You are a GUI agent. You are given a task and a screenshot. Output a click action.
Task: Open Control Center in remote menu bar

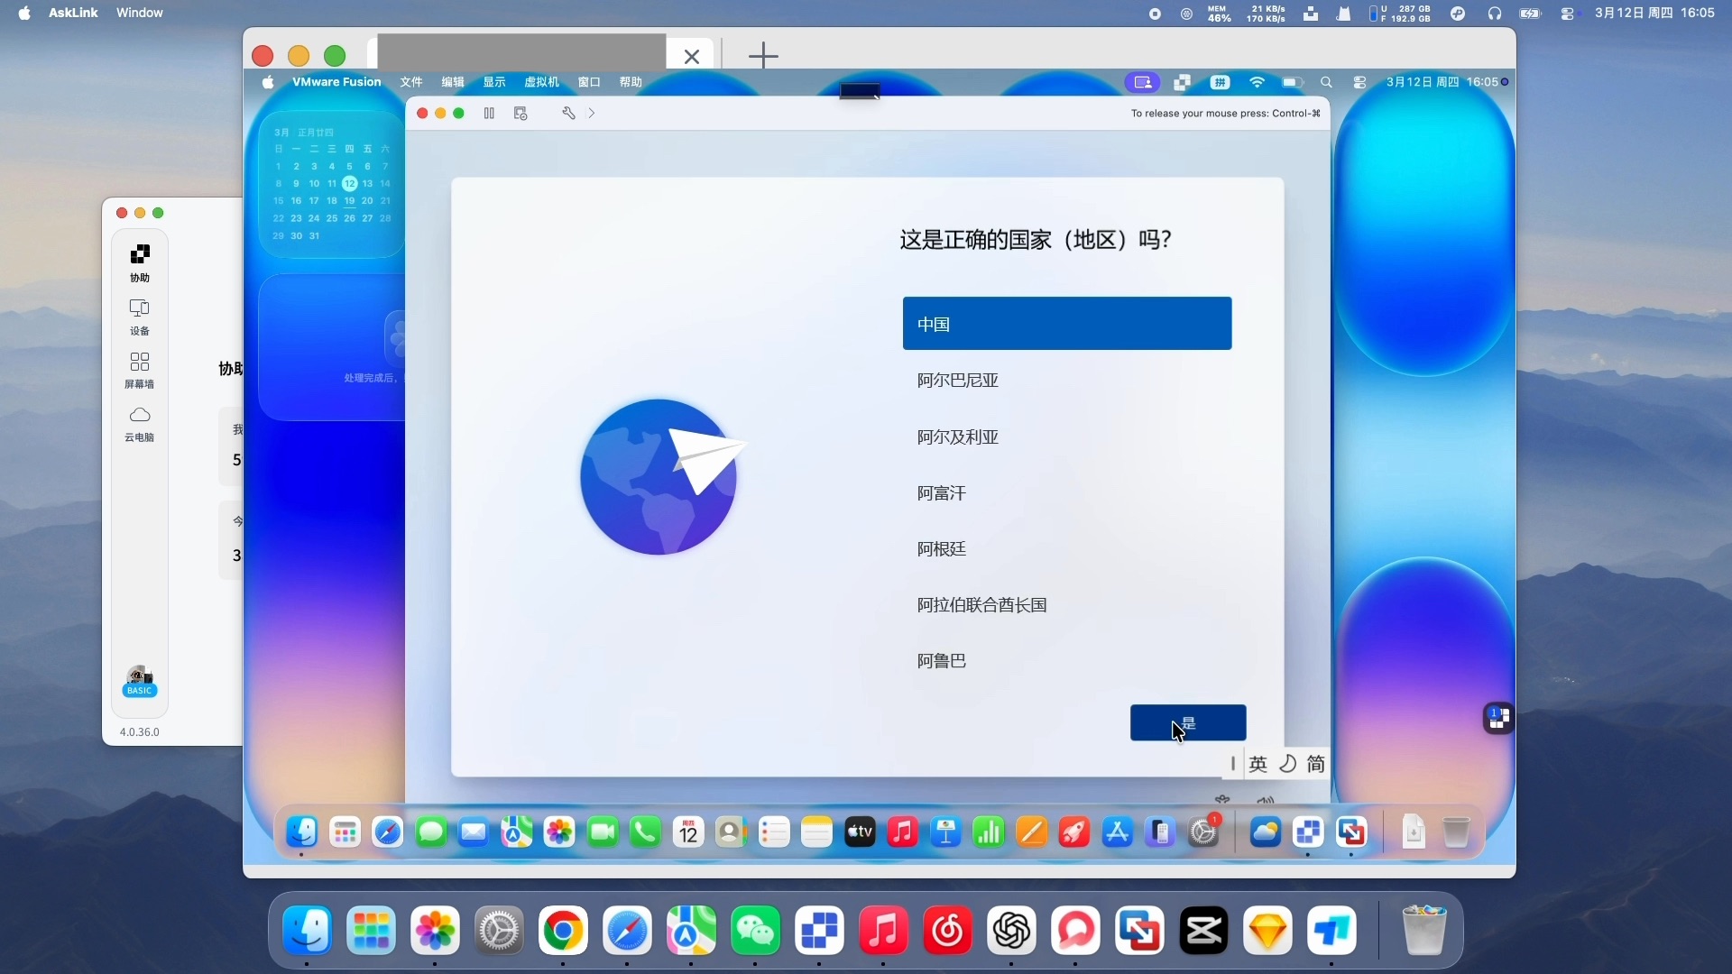pyautogui.click(x=1360, y=82)
